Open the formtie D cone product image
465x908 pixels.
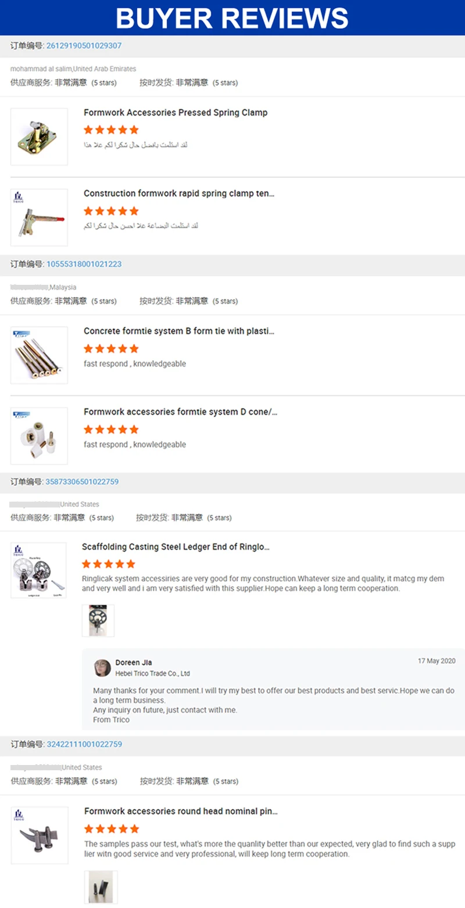point(39,436)
